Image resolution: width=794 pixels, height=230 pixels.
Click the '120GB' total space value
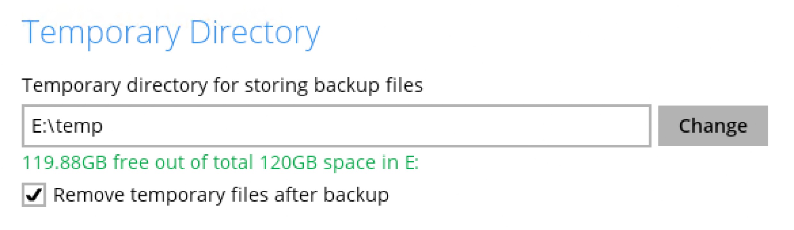(288, 162)
